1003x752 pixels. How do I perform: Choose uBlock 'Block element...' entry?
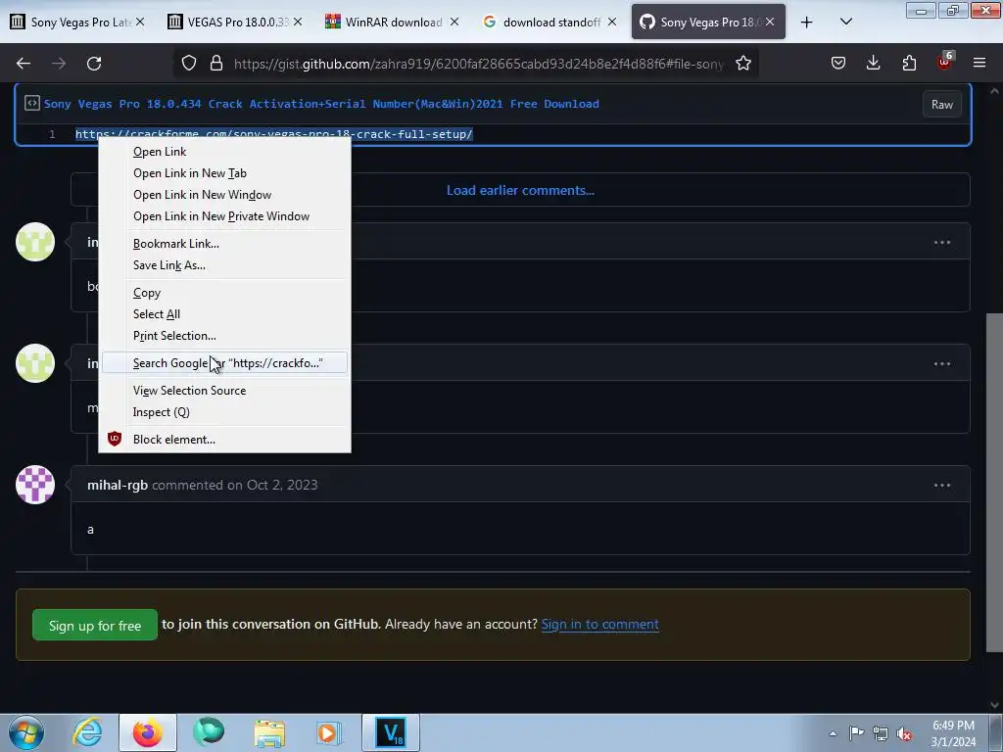pyautogui.click(x=224, y=440)
